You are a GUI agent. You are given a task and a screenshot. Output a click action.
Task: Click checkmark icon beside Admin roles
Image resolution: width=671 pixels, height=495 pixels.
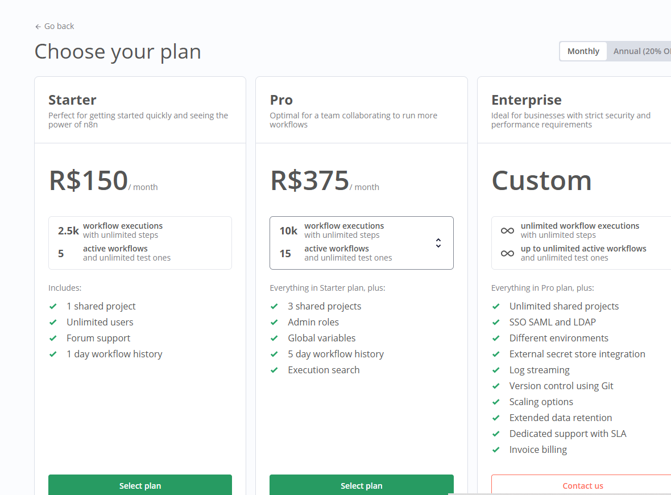click(274, 323)
